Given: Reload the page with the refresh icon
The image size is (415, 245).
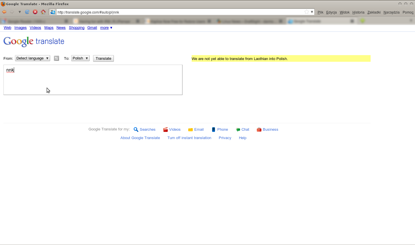Looking at the screenshot, I should (x=27, y=12).
